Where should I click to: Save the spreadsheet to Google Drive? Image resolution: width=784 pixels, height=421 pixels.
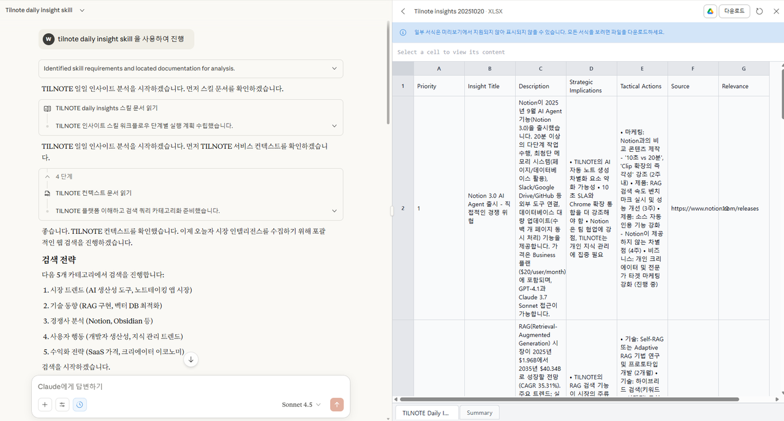[x=710, y=11]
